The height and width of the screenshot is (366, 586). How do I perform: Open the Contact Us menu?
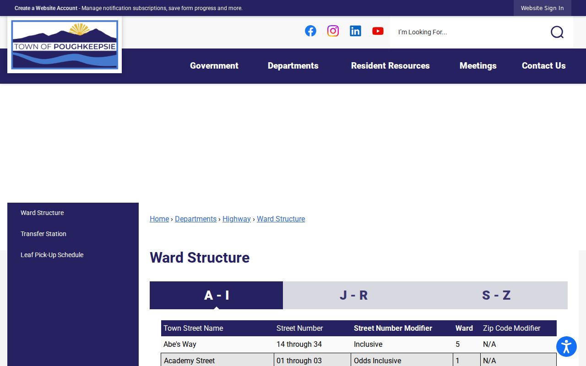click(x=544, y=66)
